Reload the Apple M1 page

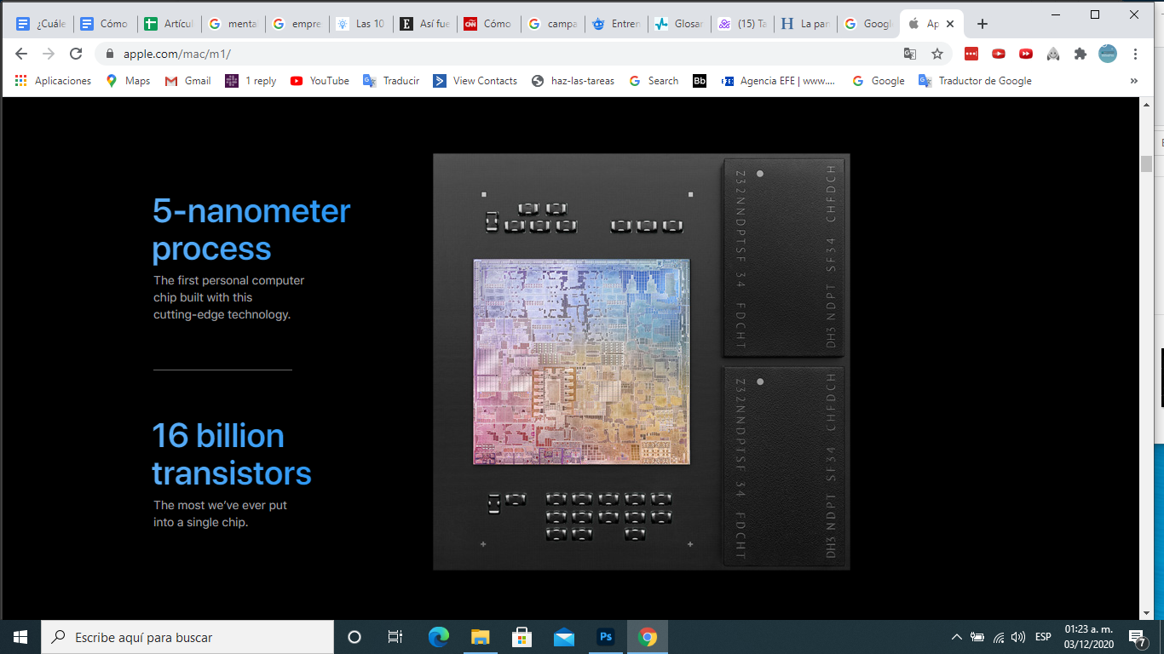[x=76, y=54]
